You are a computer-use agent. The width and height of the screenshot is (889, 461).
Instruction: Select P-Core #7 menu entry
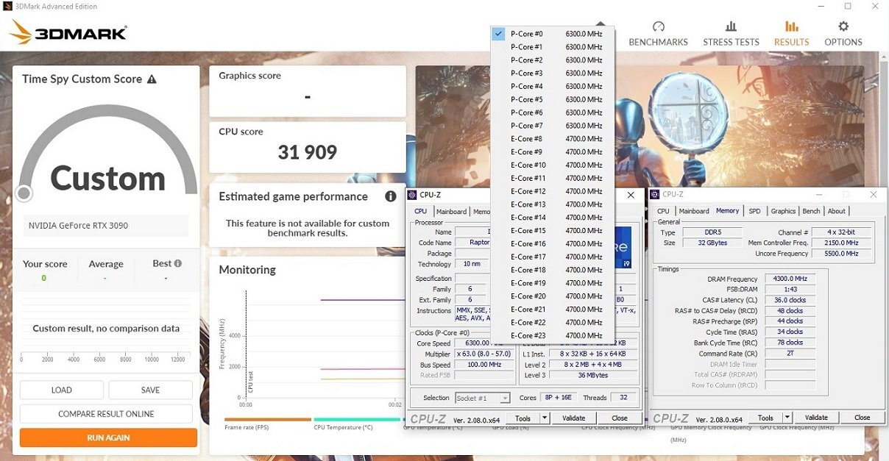(553, 126)
